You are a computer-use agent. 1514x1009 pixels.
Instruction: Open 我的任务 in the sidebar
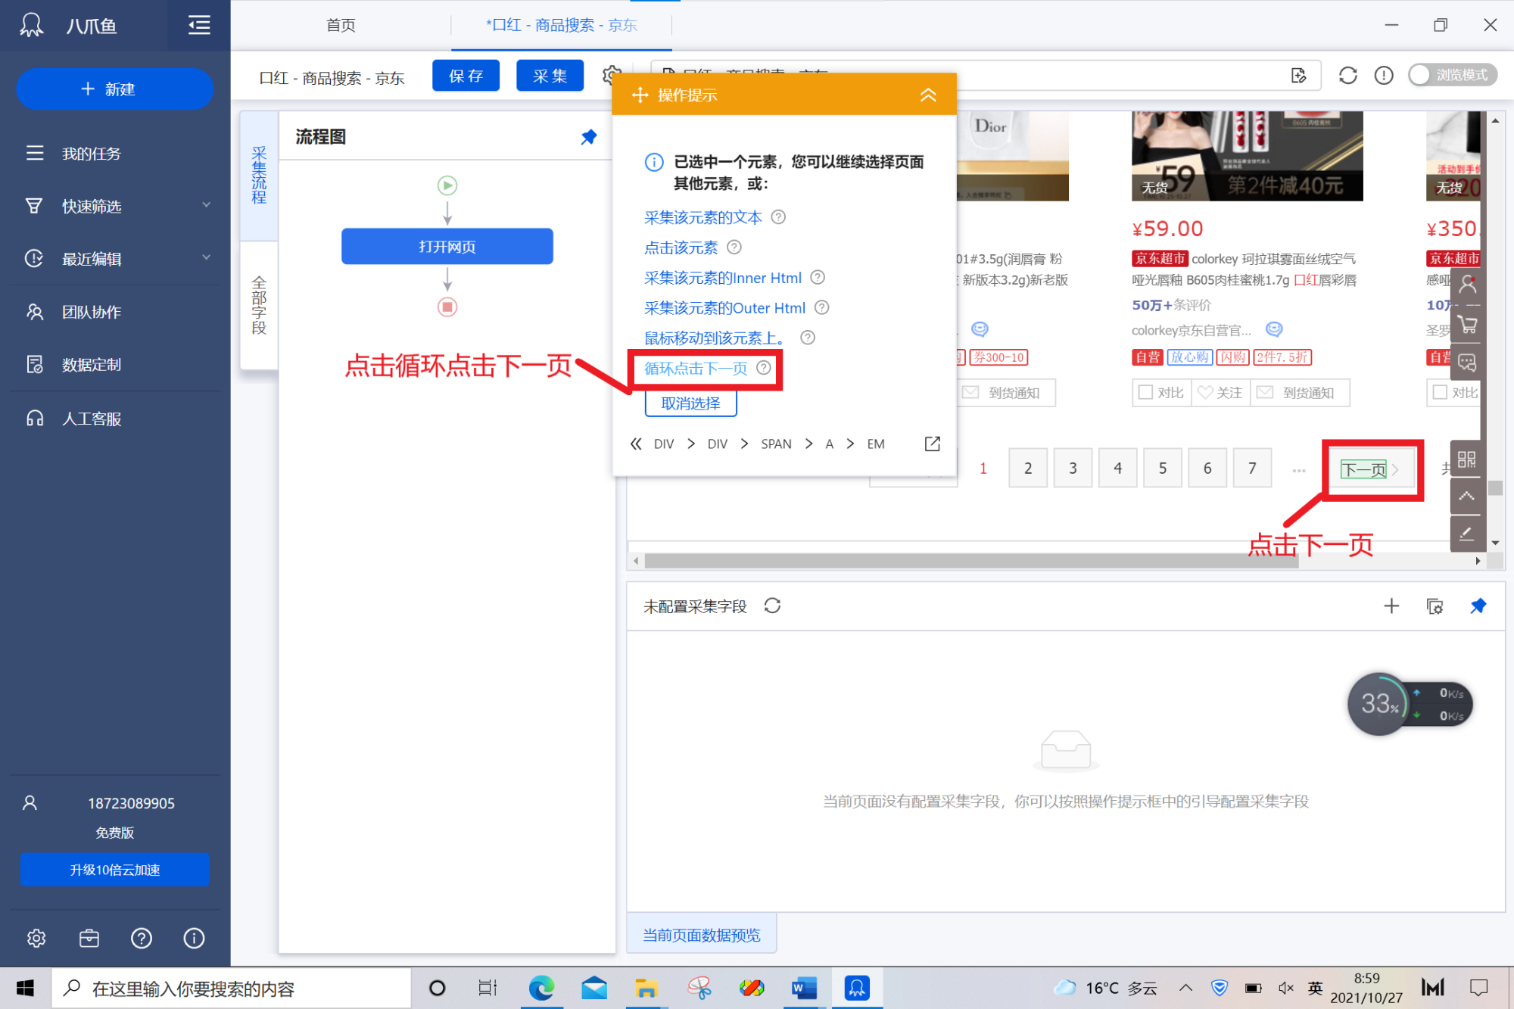tap(91, 154)
